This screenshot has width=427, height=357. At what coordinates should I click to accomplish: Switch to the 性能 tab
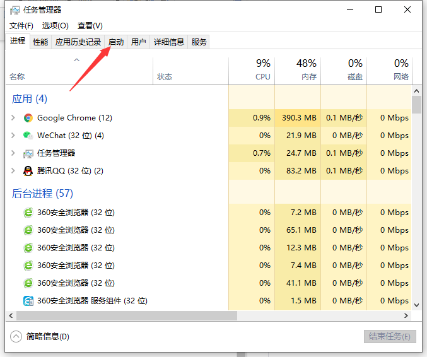coord(40,42)
